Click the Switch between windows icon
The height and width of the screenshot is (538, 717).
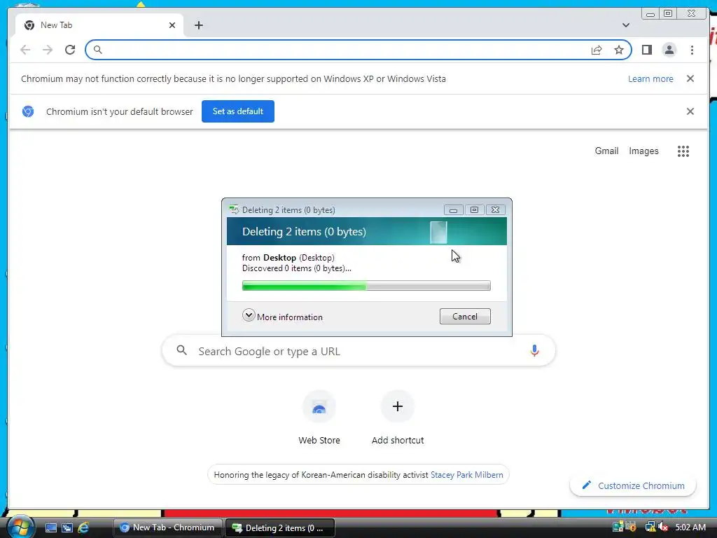(67, 527)
